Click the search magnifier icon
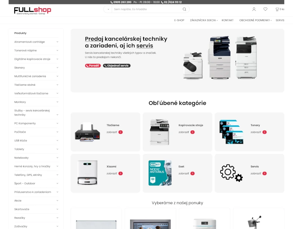293x229 pixels. point(185,9)
